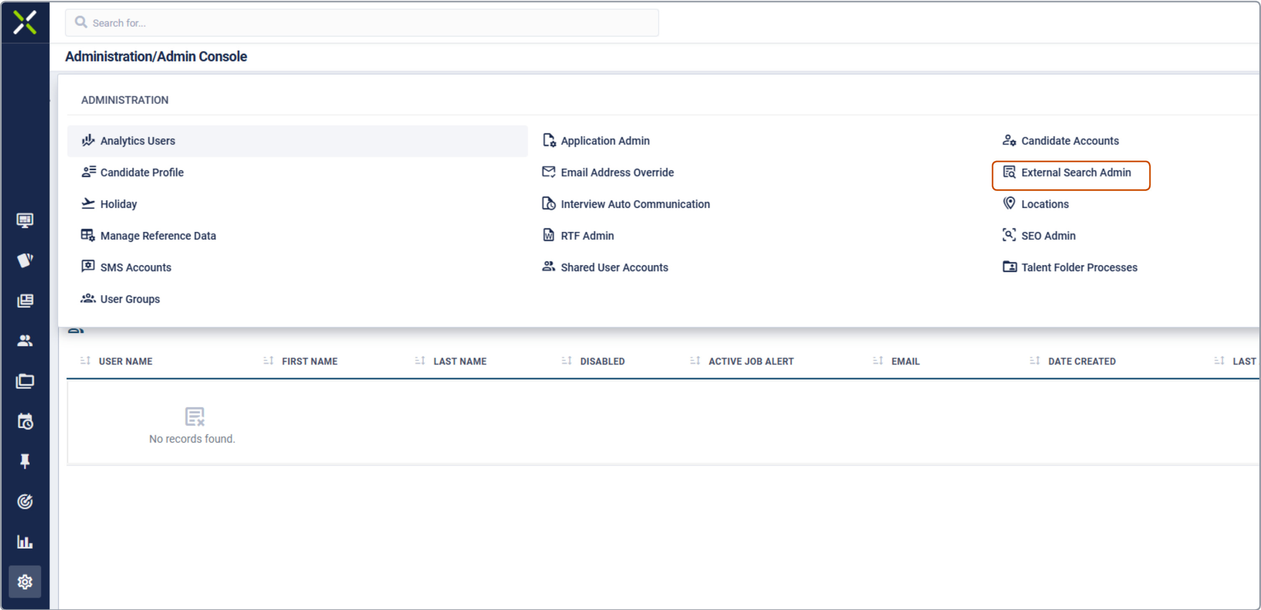Click the External Search Admin icon
1261x610 pixels.
coord(1010,172)
